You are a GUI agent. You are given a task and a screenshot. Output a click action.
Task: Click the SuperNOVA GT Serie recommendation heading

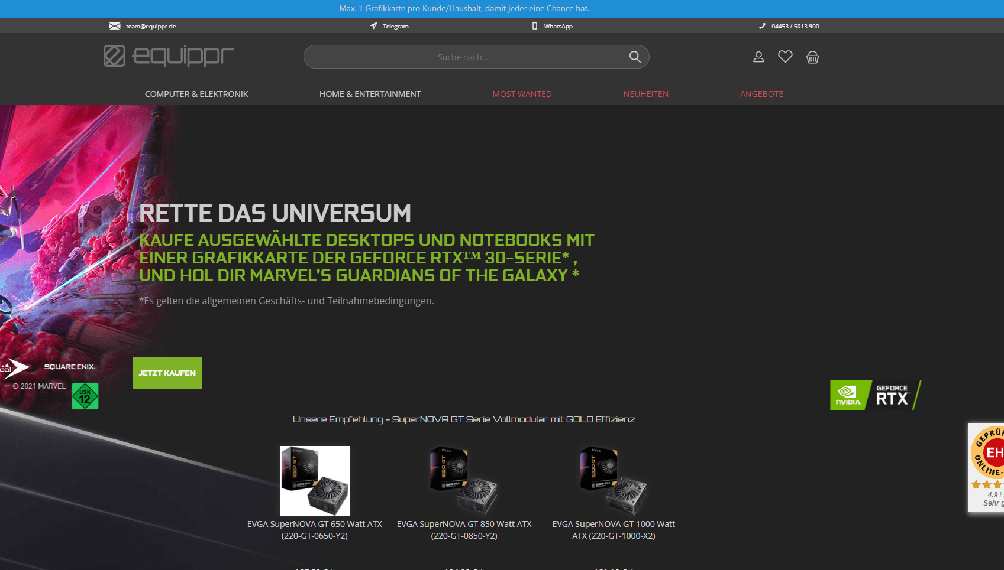[464, 419]
